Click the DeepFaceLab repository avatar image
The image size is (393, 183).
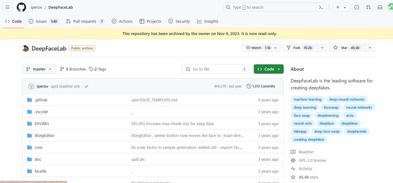26,48
